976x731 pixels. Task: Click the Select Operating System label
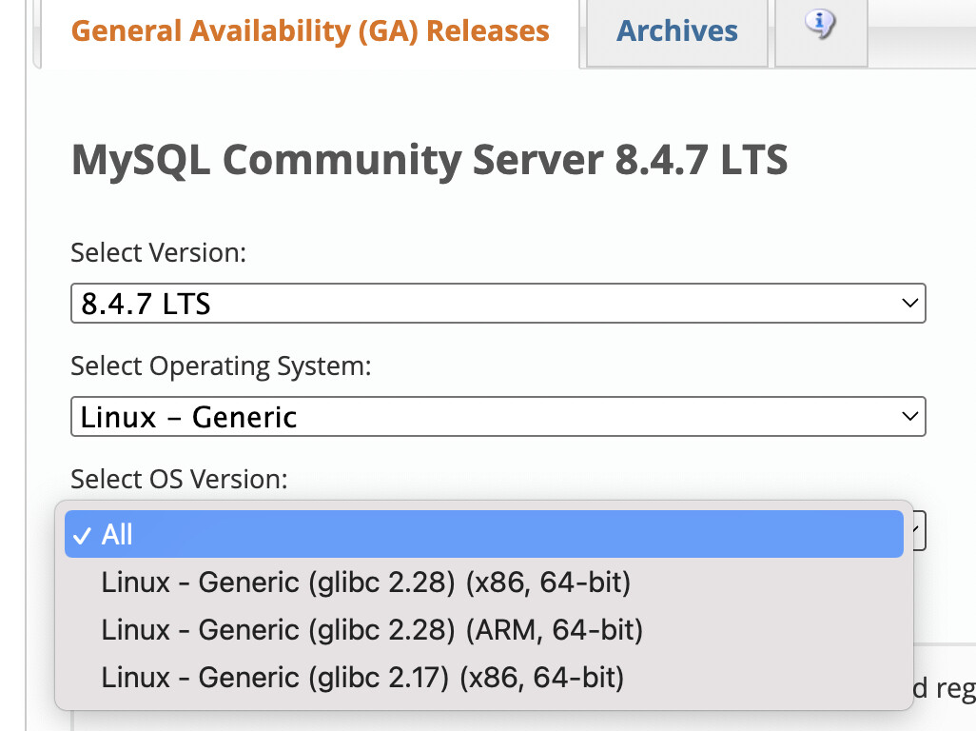(221, 366)
